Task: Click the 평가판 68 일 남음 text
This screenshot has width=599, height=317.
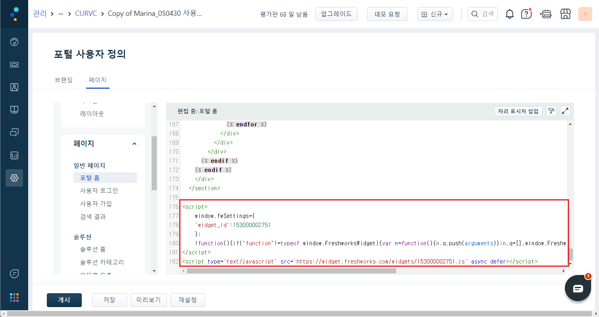Action: [x=284, y=14]
